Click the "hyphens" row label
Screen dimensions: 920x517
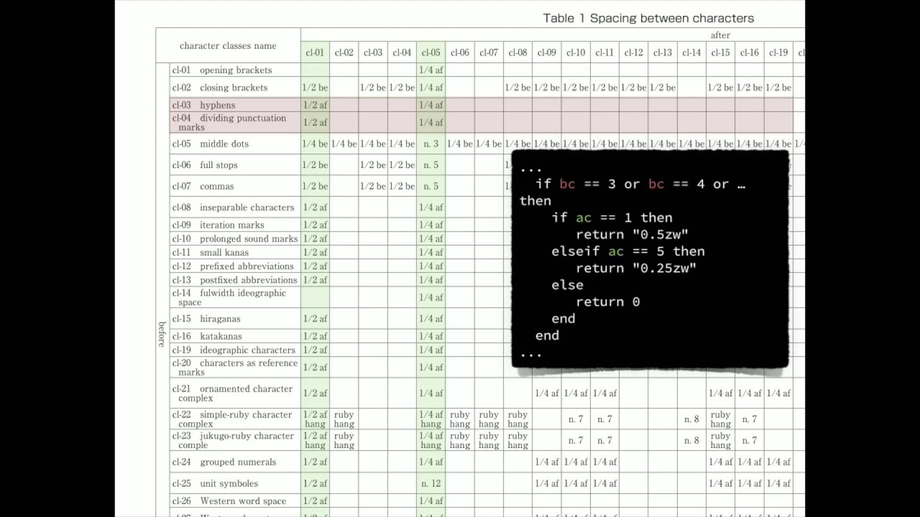[218, 105]
